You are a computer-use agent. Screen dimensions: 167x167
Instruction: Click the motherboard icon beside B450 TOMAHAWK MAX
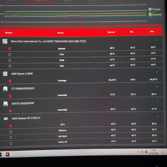(x=5, y=41)
